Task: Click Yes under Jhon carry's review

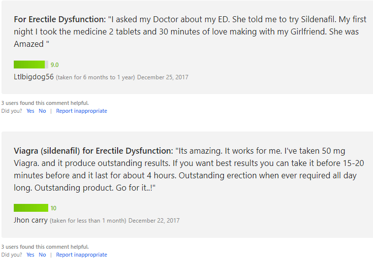Action: coord(30,255)
